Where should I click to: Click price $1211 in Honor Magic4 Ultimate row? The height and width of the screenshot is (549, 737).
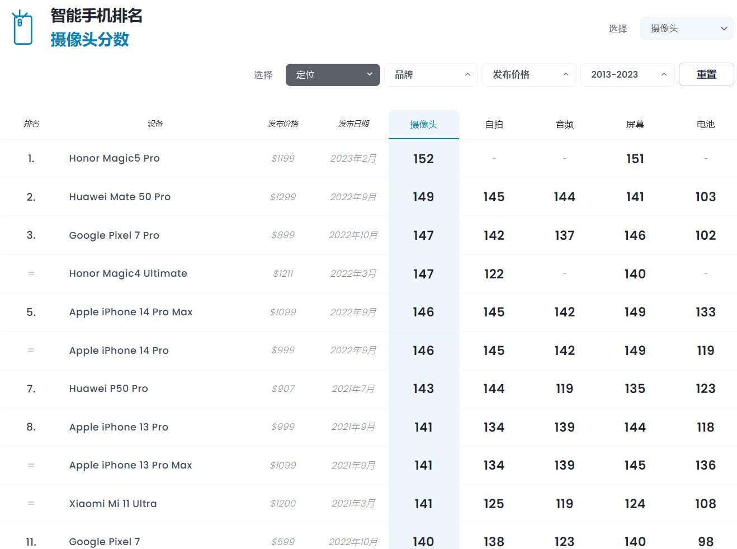[x=283, y=273]
